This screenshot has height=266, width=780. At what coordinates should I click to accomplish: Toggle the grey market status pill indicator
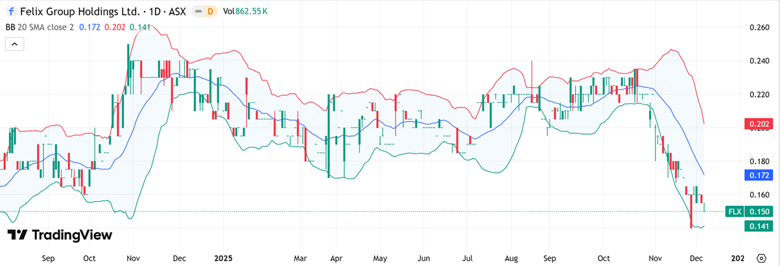[196, 12]
